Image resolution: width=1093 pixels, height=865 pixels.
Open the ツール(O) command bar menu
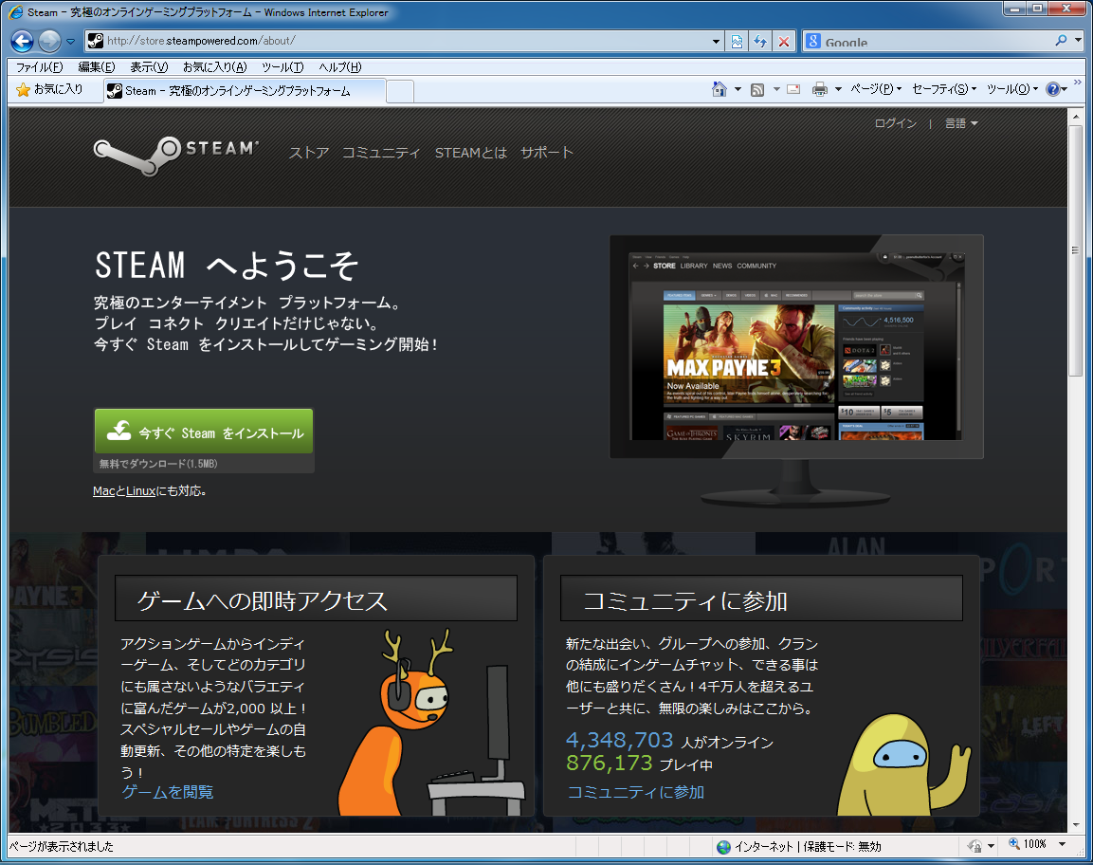point(1012,88)
